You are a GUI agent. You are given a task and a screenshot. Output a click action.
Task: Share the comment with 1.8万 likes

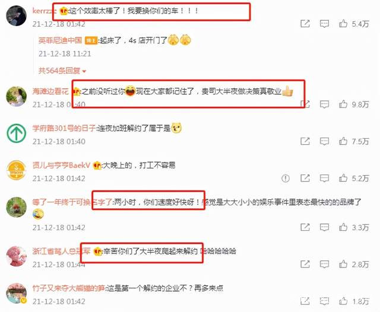pos(305,301)
